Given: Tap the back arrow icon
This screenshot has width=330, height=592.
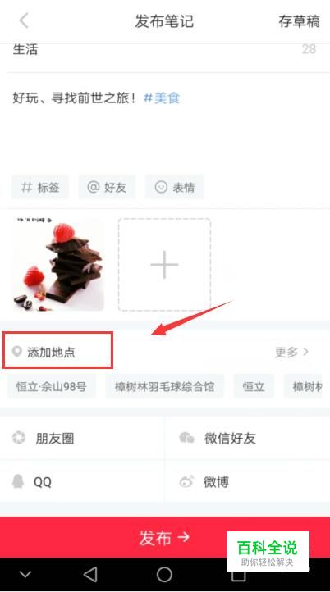Looking at the screenshot, I should point(24,20).
